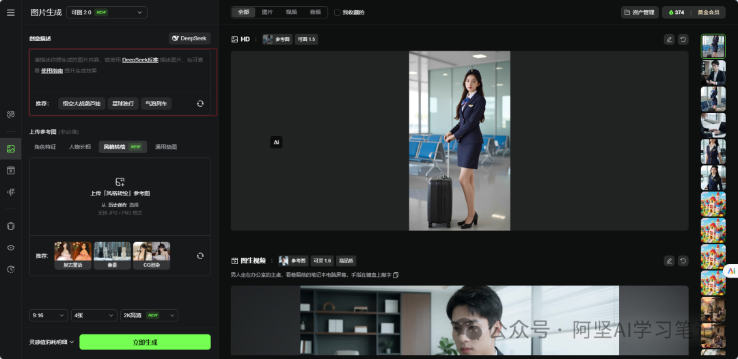Open the 可图 2.0 model dropdown
Viewport: 738px width, 359px height.
pos(107,13)
